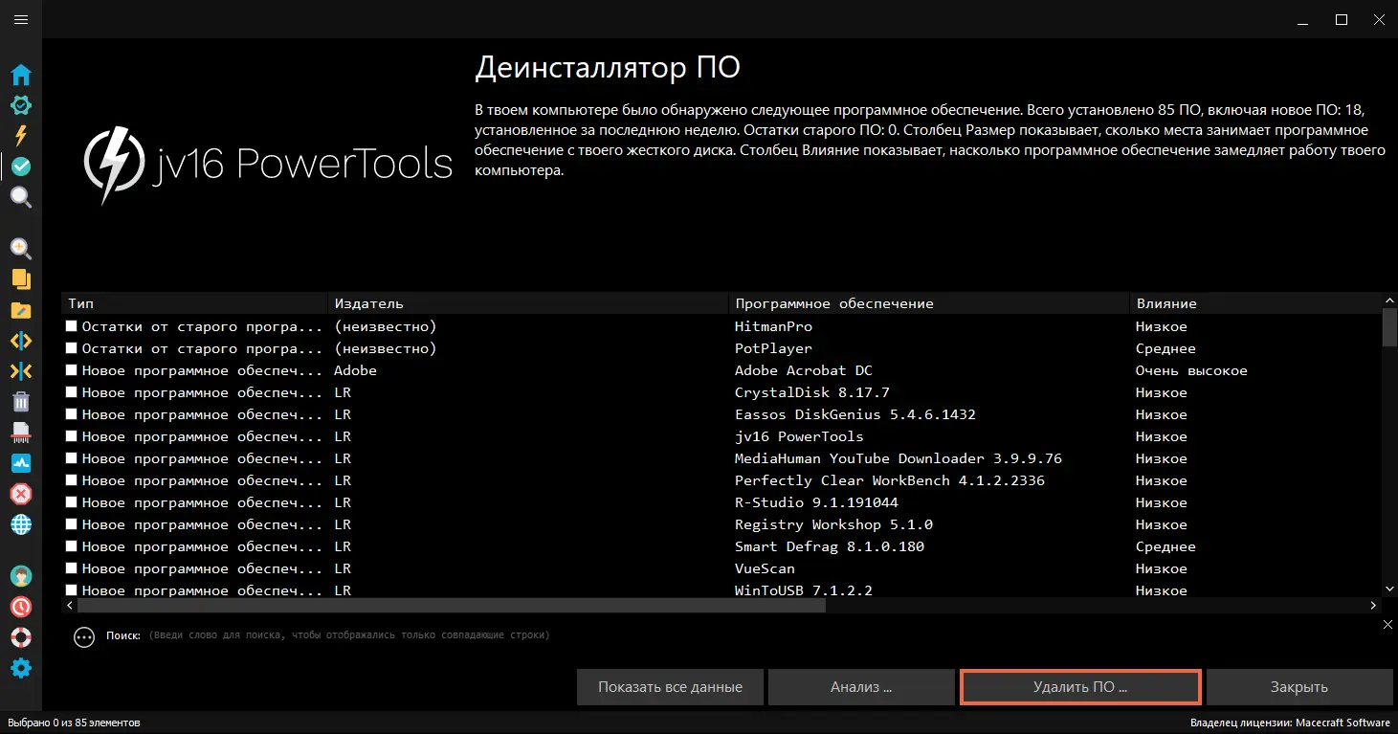Click the horizontal scrollbar right arrow

[1374, 606]
